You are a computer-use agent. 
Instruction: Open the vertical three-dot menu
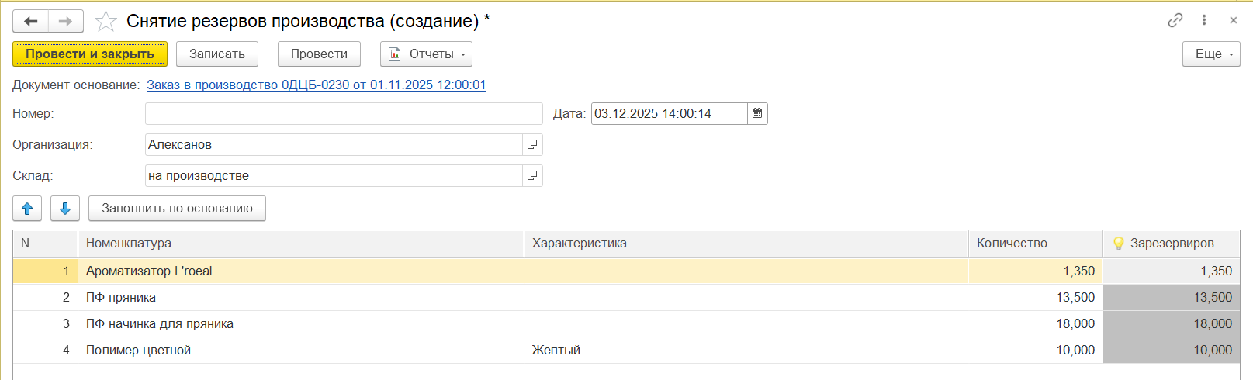coord(1203,21)
